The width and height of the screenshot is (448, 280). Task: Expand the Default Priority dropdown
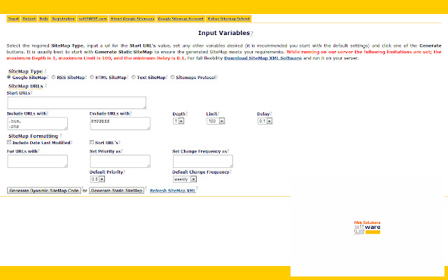click(98, 179)
